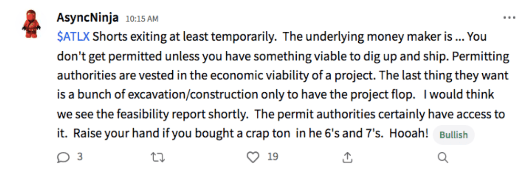Click the reply count showing 3
Viewport: 527px width, 172px height.
point(80,157)
